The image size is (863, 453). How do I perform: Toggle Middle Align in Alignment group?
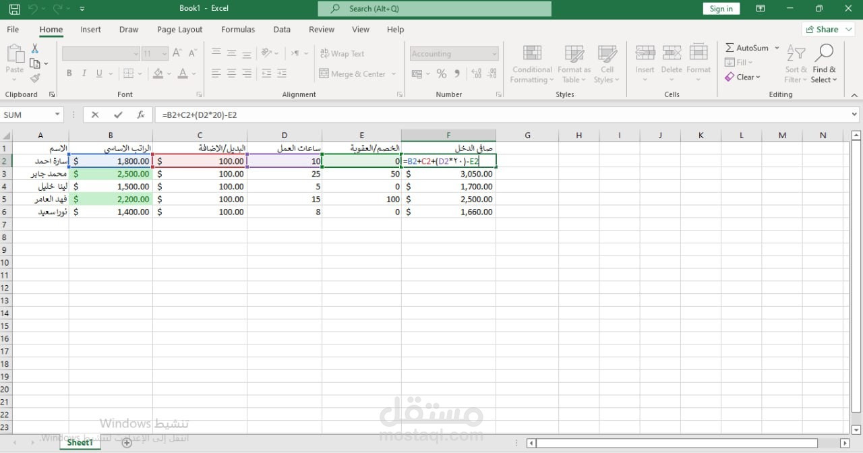[x=231, y=53]
